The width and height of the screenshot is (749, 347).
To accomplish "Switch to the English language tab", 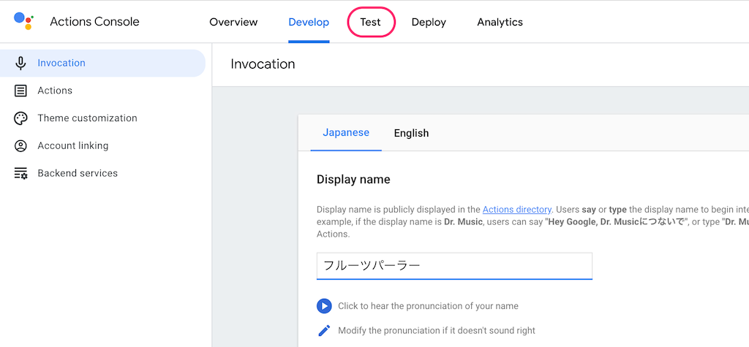I will pos(411,133).
